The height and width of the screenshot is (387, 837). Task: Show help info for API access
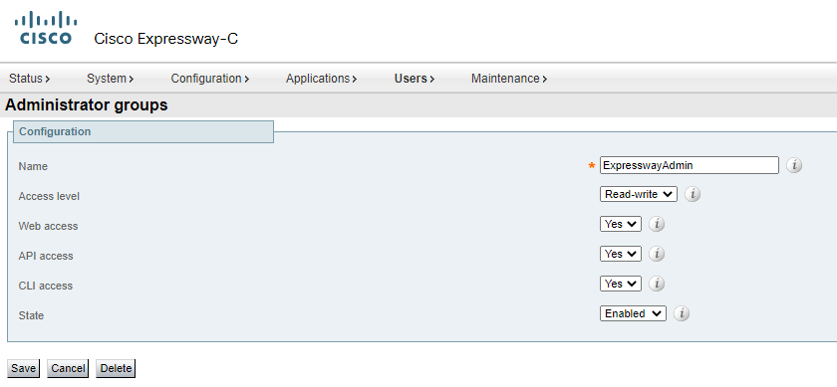click(657, 255)
